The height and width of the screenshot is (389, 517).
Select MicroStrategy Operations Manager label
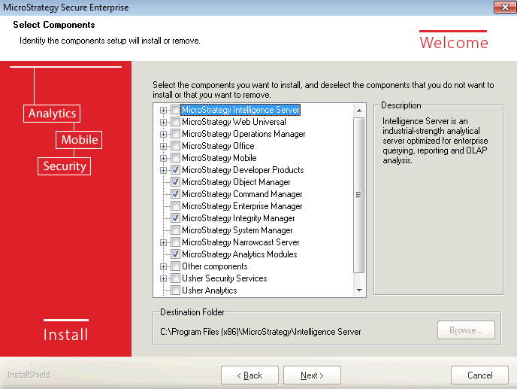(x=243, y=134)
